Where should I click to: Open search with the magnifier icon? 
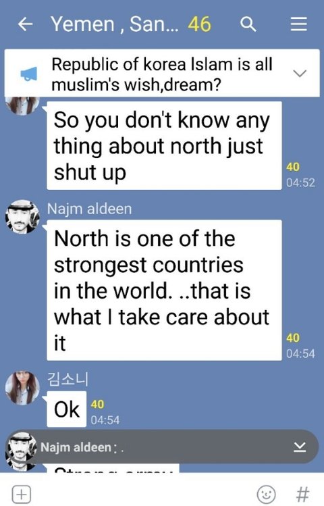248,24
